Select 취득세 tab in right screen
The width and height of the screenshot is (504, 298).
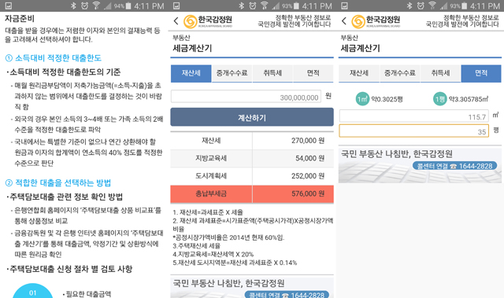[x=441, y=73]
